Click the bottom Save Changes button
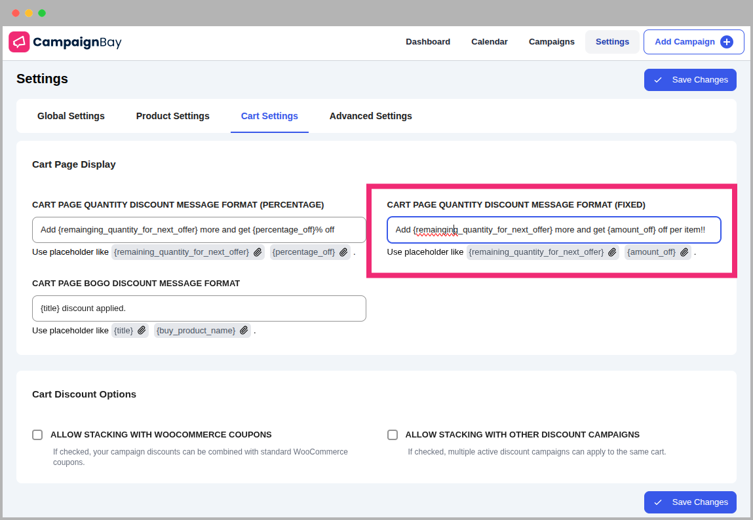Screen dimensions: 753x520 point(689,502)
